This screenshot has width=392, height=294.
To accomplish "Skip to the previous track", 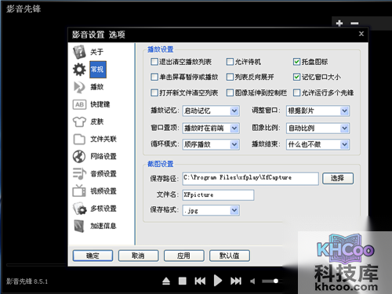I will click(200, 281).
